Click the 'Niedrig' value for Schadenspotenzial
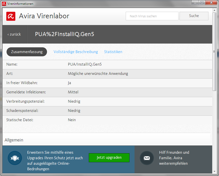 pyautogui.click(x=74, y=111)
